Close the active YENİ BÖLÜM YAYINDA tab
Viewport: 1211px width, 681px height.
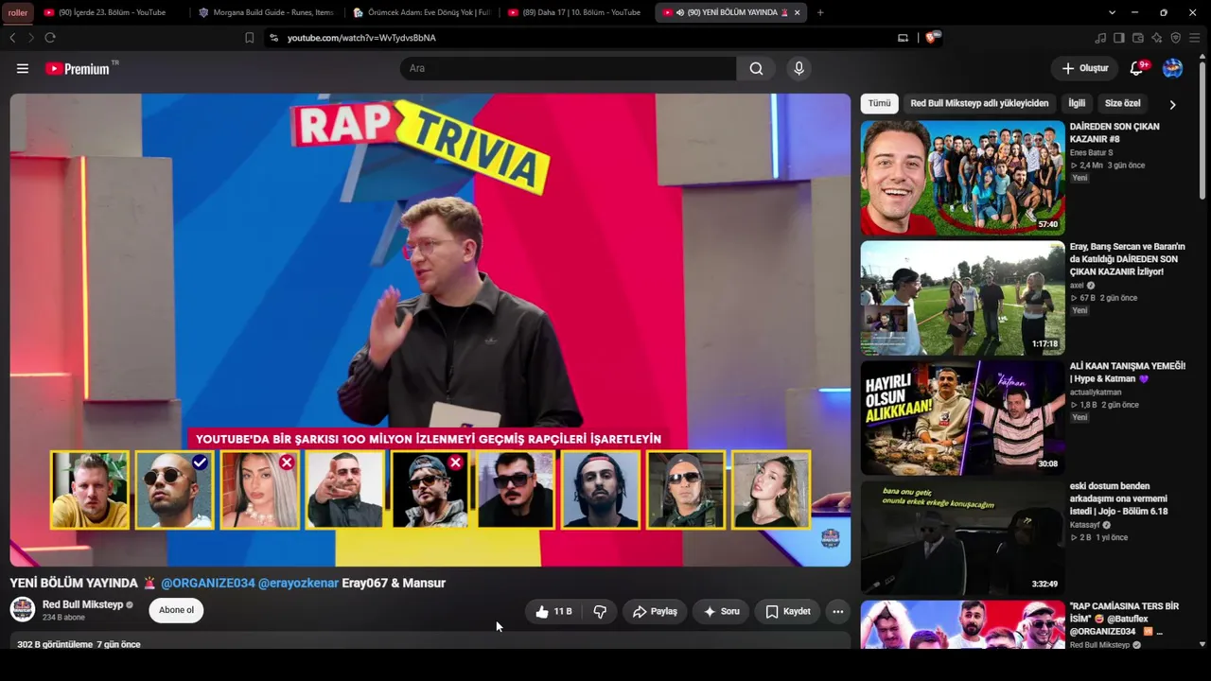point(798,12)
